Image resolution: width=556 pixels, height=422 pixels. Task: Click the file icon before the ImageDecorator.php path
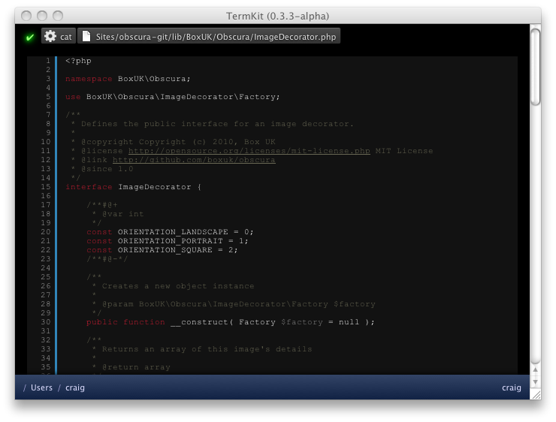coord(86,36)
